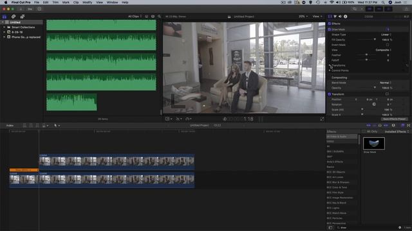
Task: Show the Video inspector tab icon
Action: 330,17
